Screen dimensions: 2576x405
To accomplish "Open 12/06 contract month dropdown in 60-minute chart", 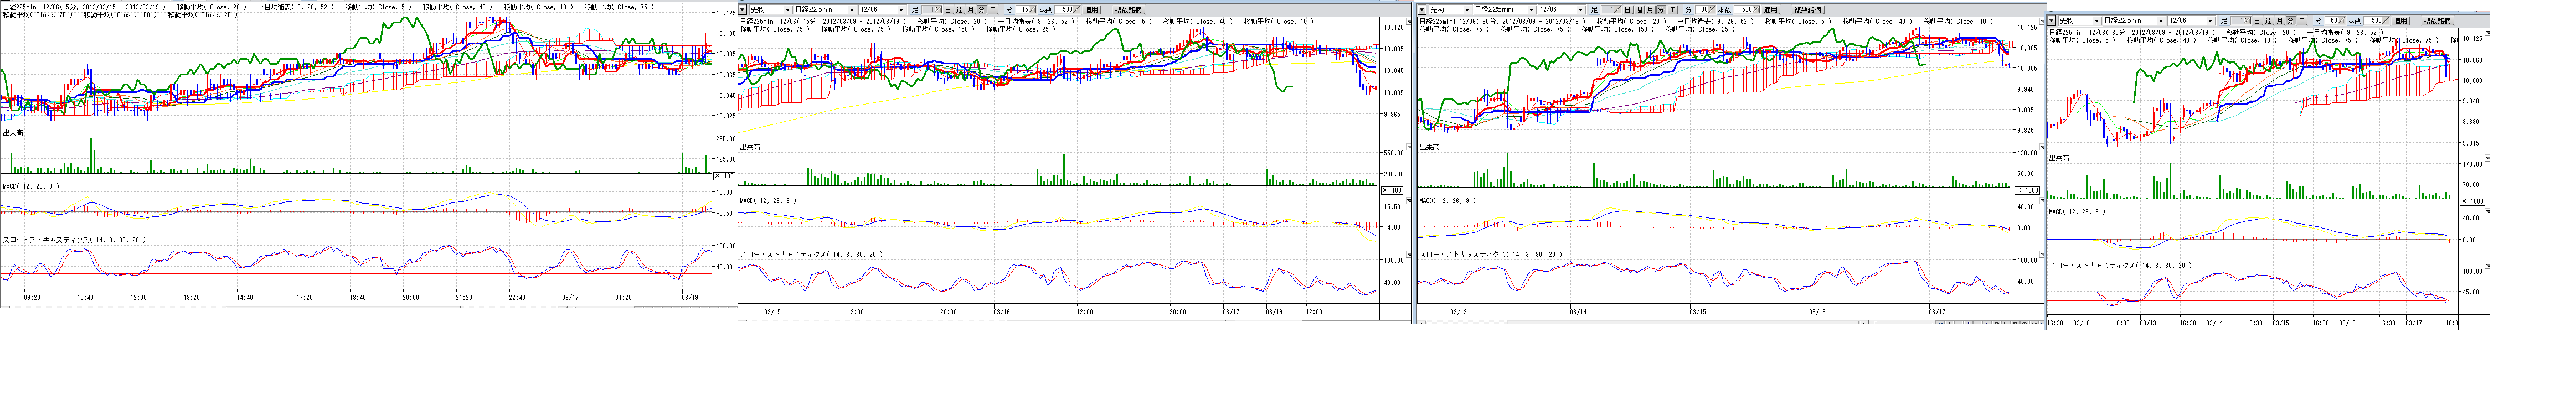I will (x=2211, y=21).
